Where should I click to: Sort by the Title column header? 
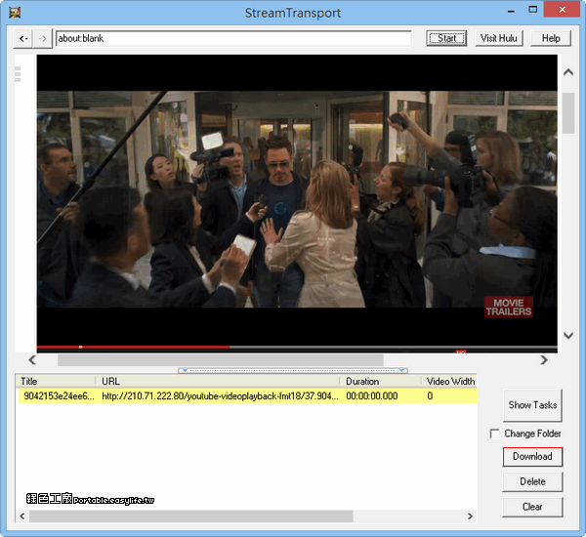[x=56, y=381]
